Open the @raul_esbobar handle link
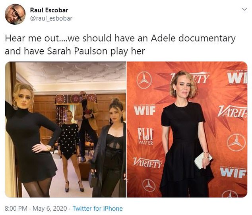The width and height of the screenshot is (252, 215). (51, 18)
